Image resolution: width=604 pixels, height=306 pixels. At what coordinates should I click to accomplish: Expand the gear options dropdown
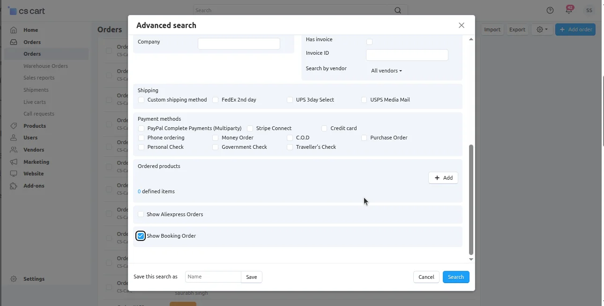pos(542,29)
